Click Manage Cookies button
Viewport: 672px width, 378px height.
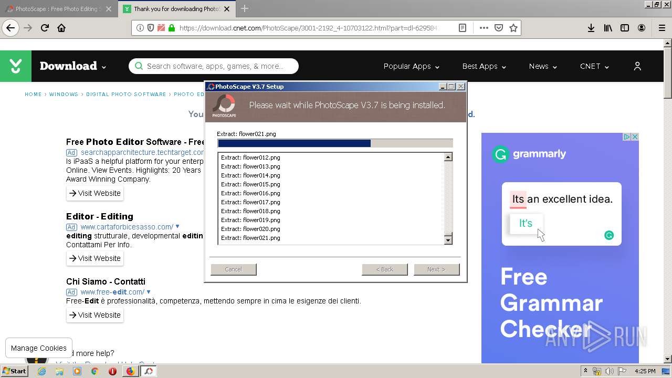39,348
